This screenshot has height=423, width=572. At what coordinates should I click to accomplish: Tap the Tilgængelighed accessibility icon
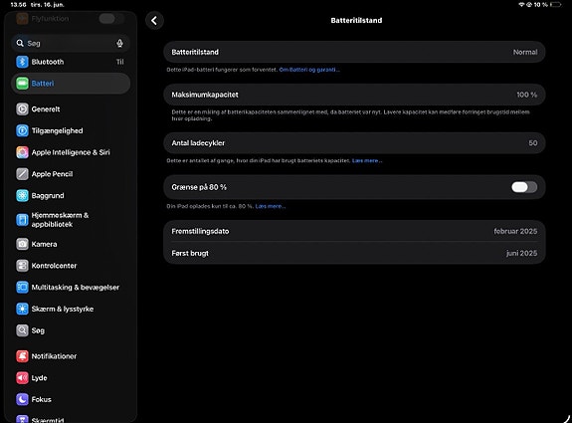click(22, 130)
